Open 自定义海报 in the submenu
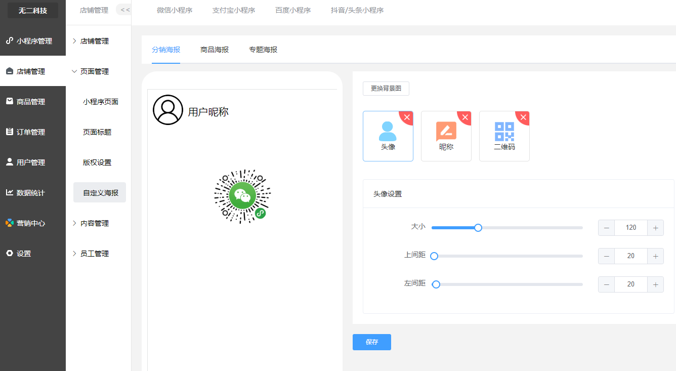Image resolution: width=676 pixels, height=371 pixels. click(100, 192)
